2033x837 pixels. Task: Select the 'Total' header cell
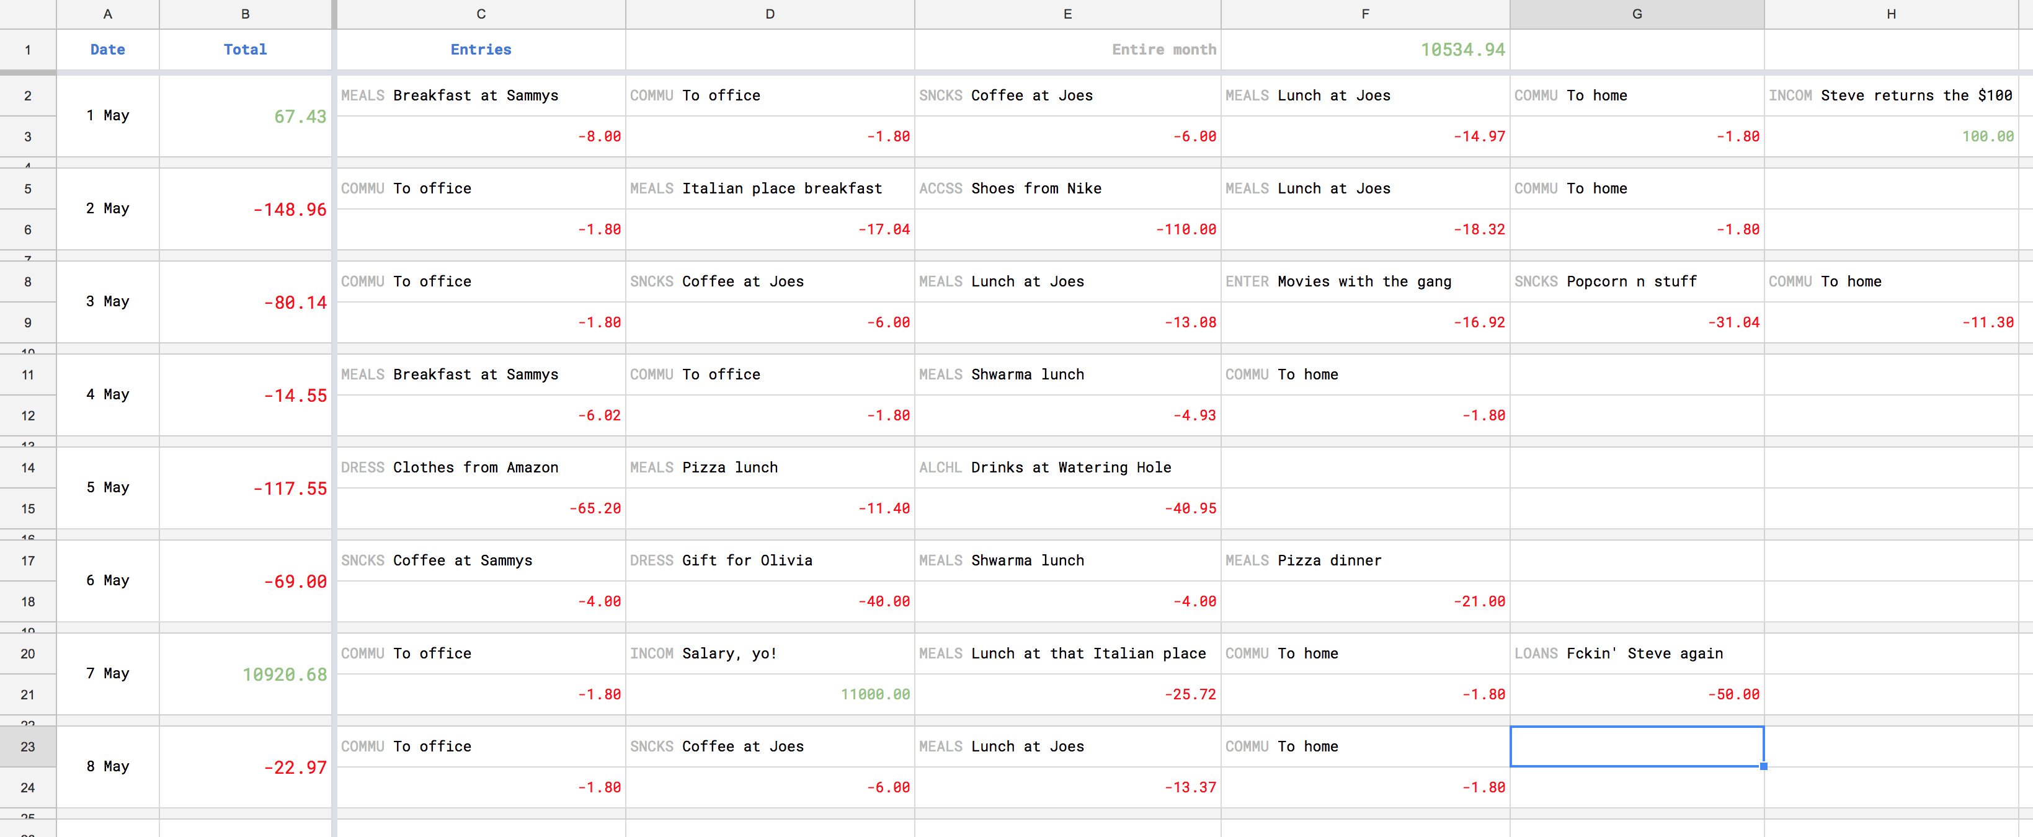tap(244, 50)
